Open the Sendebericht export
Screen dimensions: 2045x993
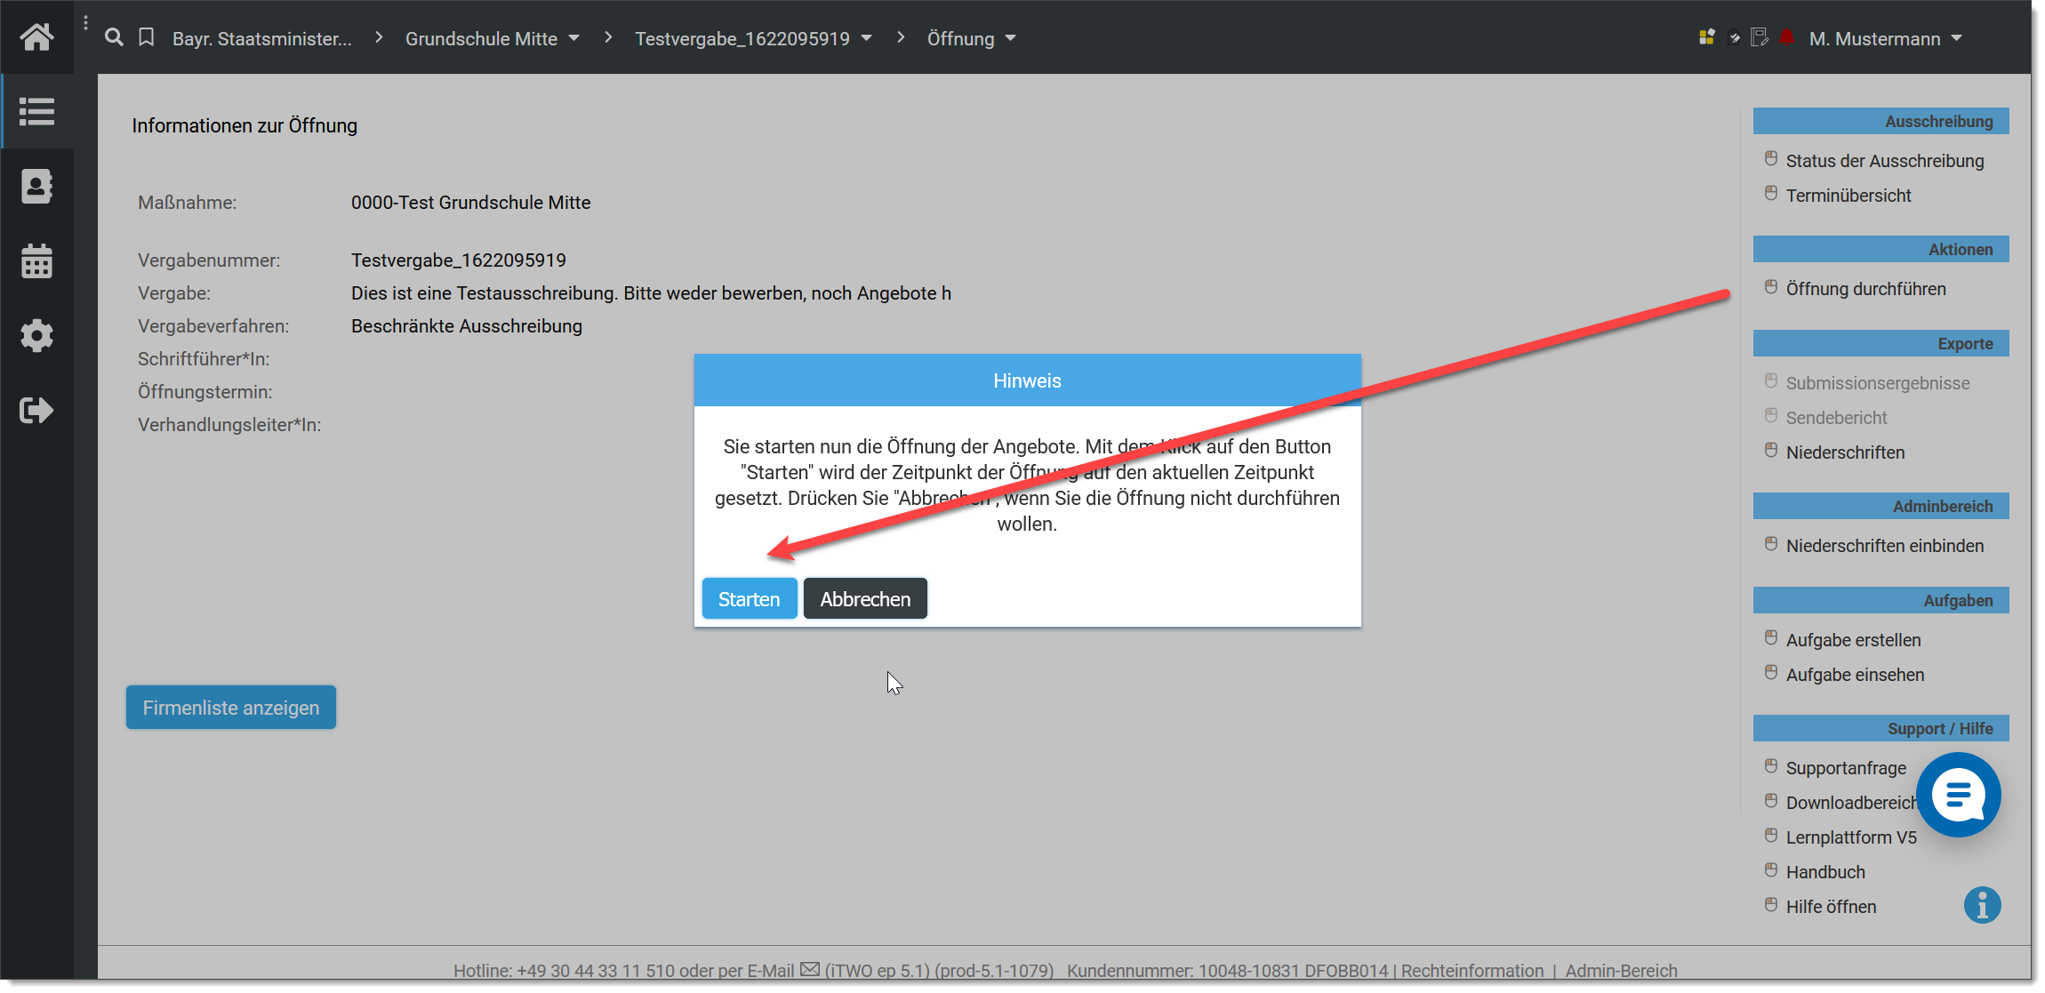coord(1836,418)
